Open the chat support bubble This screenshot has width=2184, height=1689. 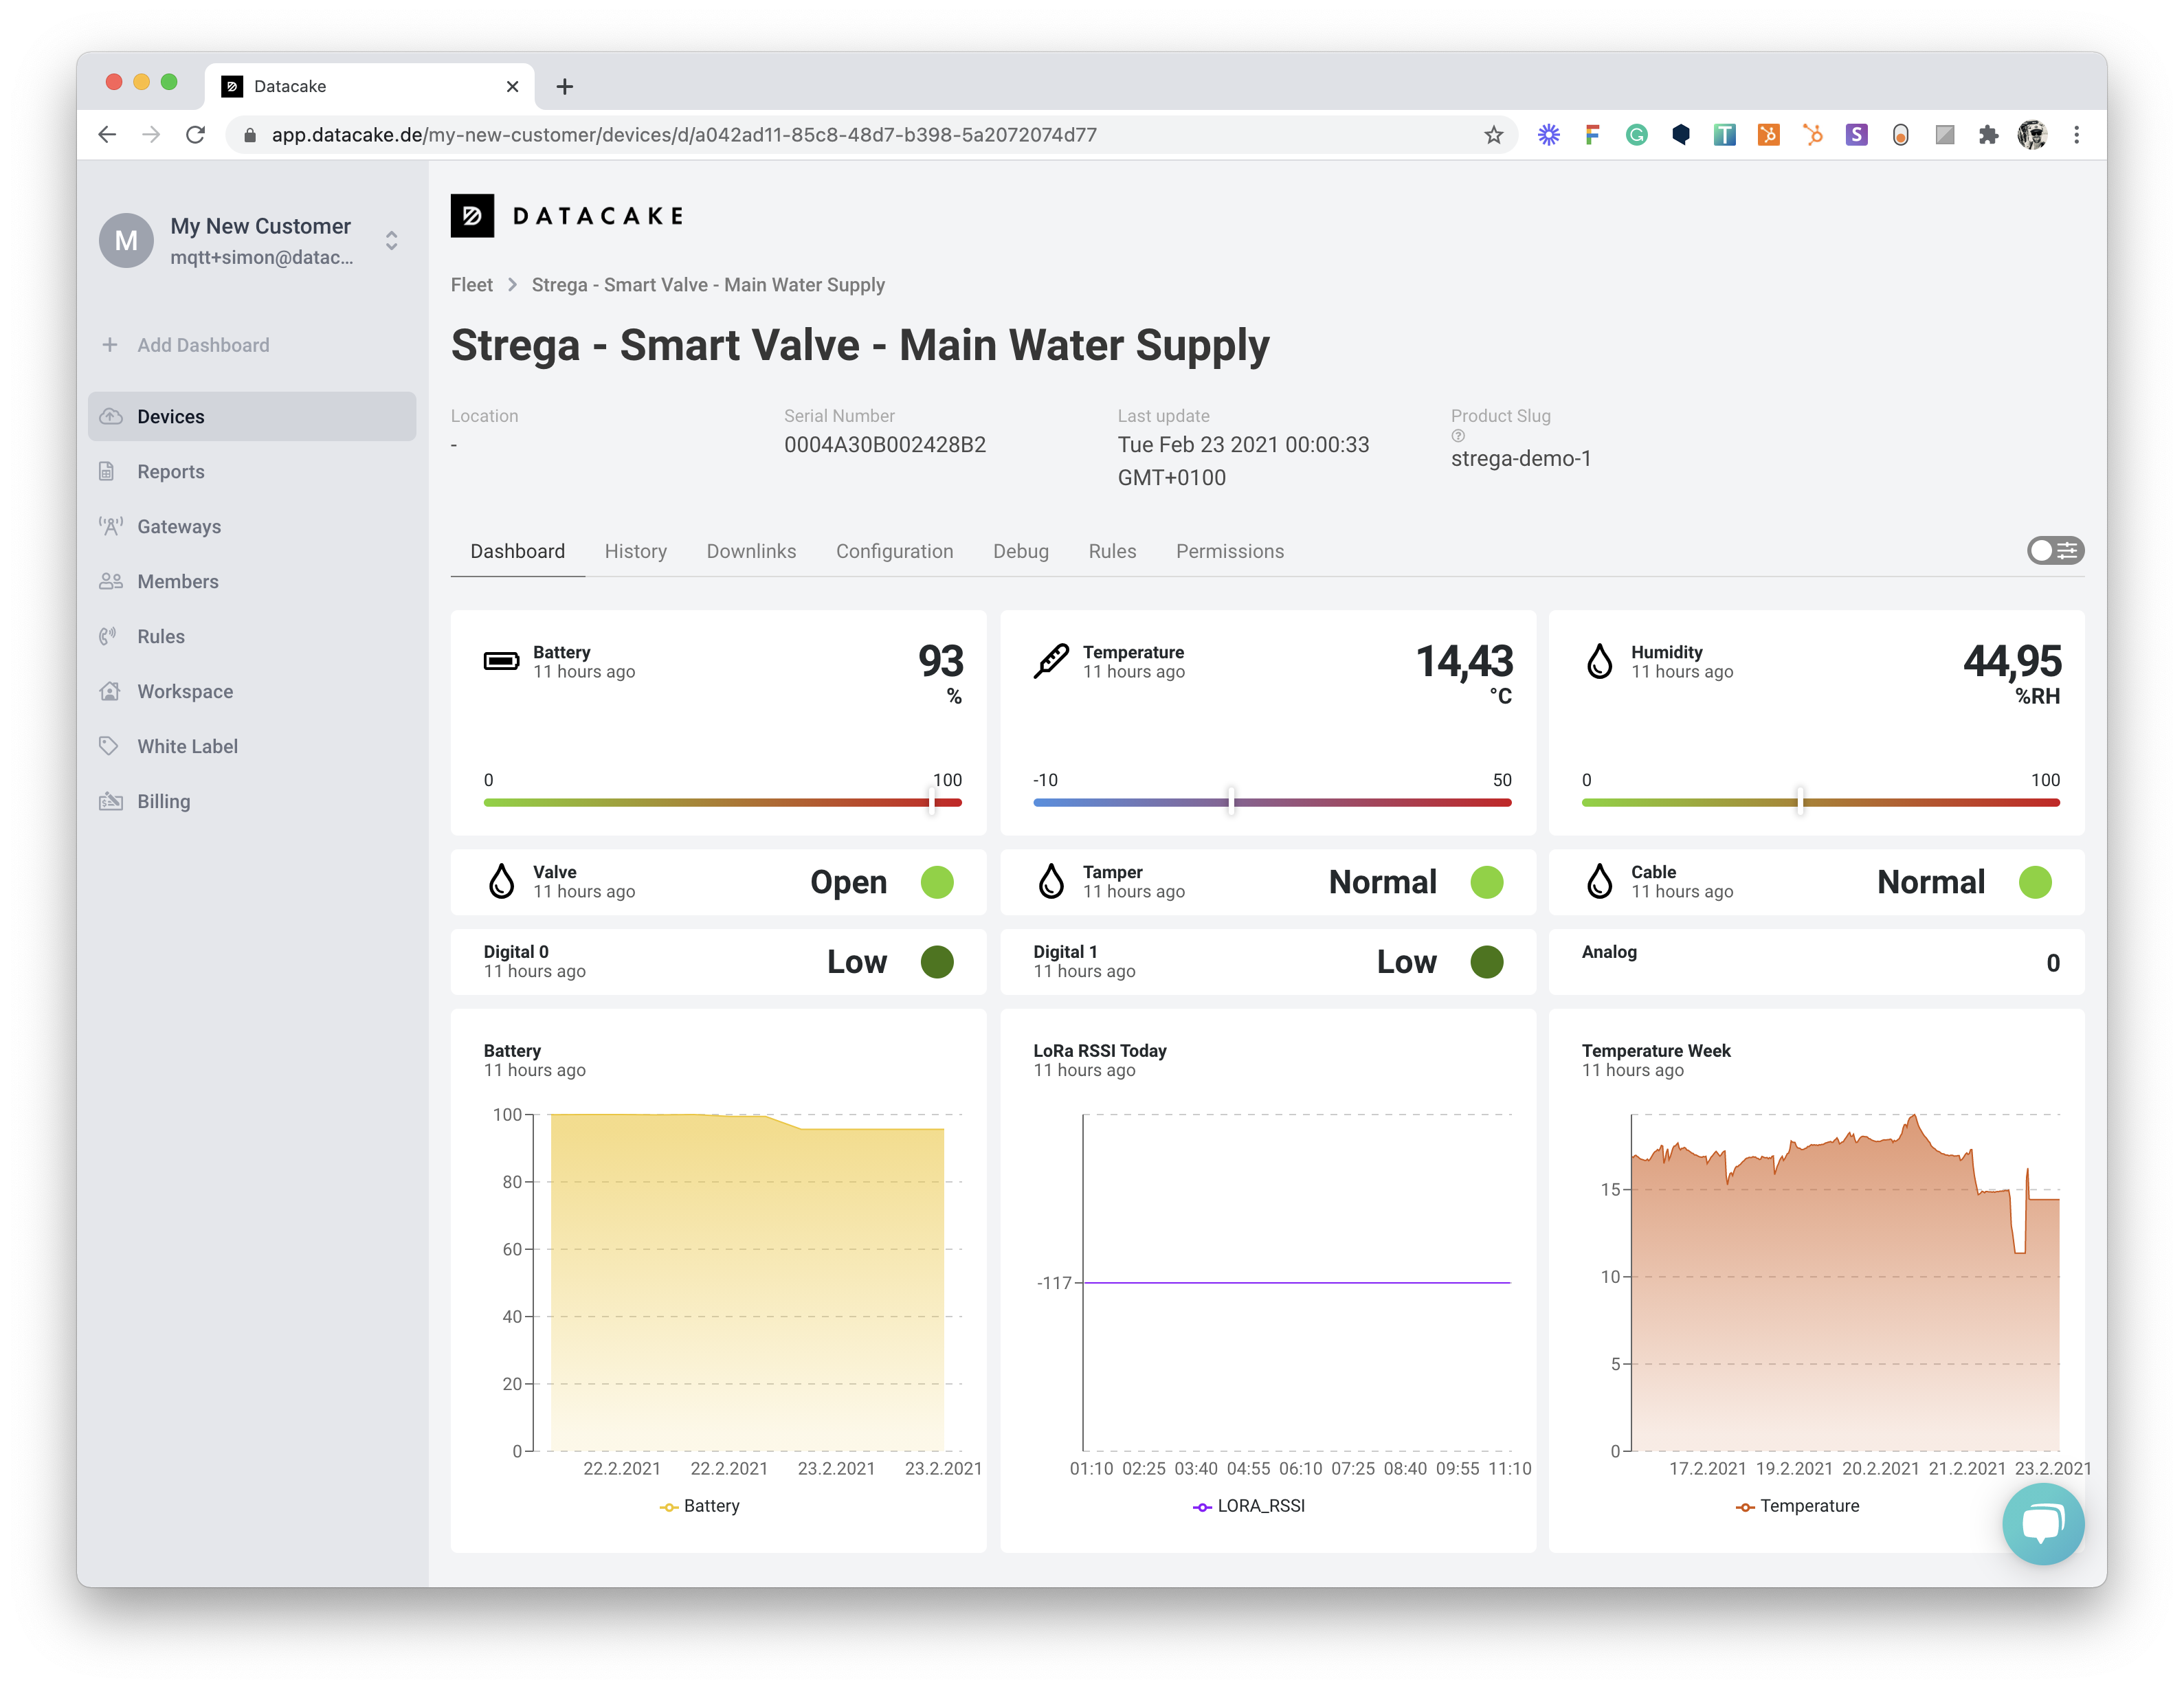(x=2043, y=1523)
